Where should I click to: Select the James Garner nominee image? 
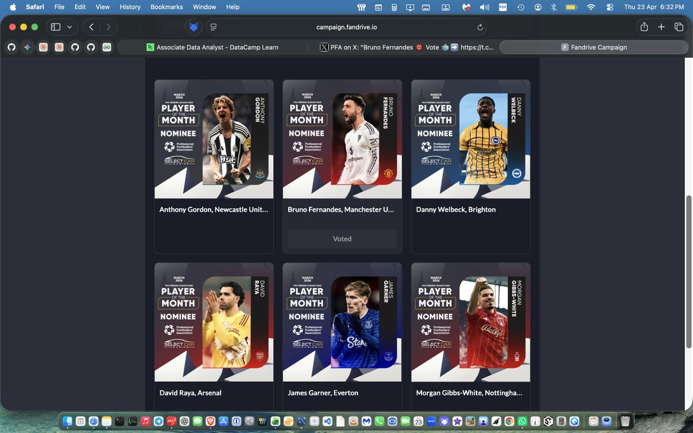click(342, 322)
